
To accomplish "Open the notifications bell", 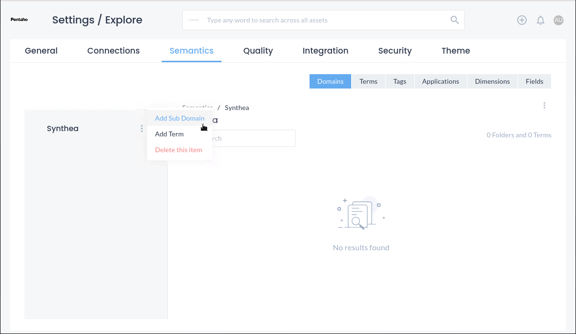I will tap(541, 20).
